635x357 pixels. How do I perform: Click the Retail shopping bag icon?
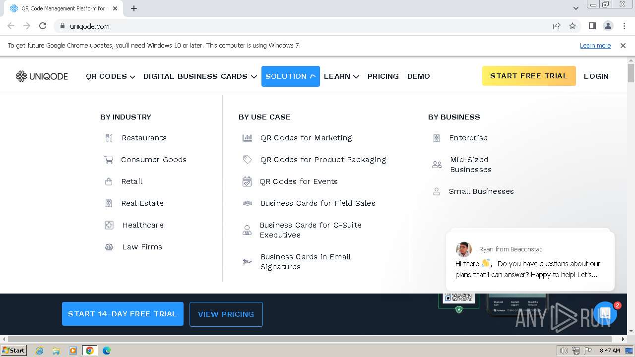pos(109,181)
